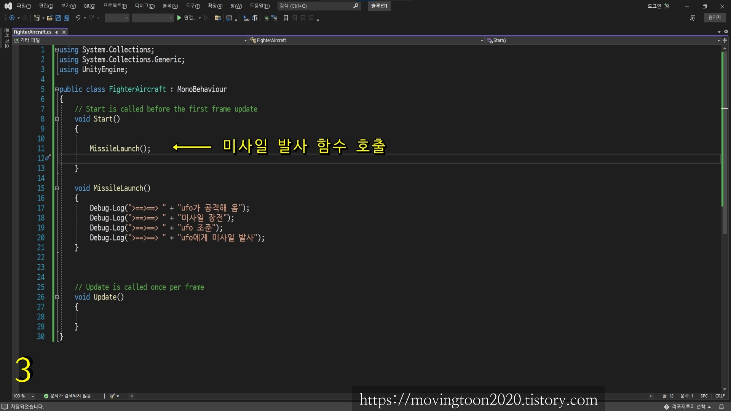Viewport: 731px width, 411px height.
Task: Click the 로그인 sign-in button
Action: point(654,6)
